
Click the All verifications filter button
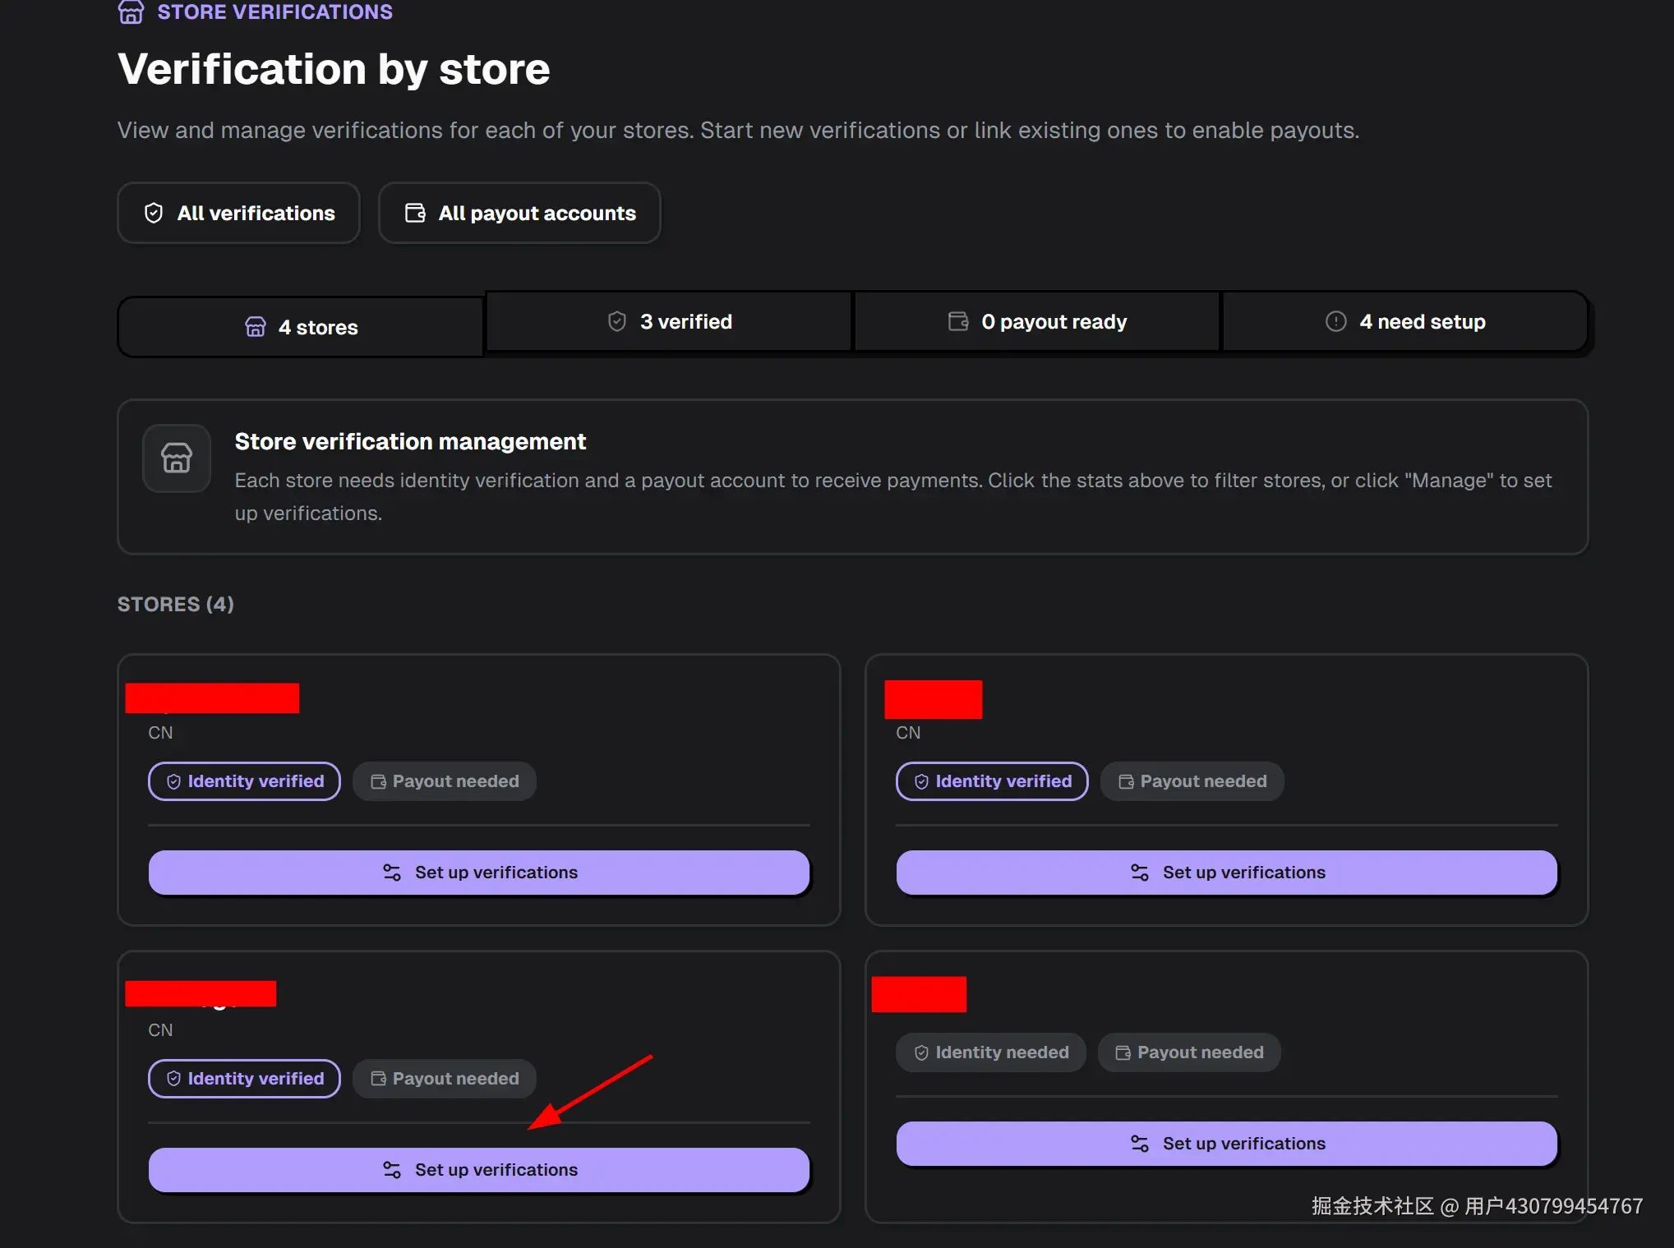(238, 213)
